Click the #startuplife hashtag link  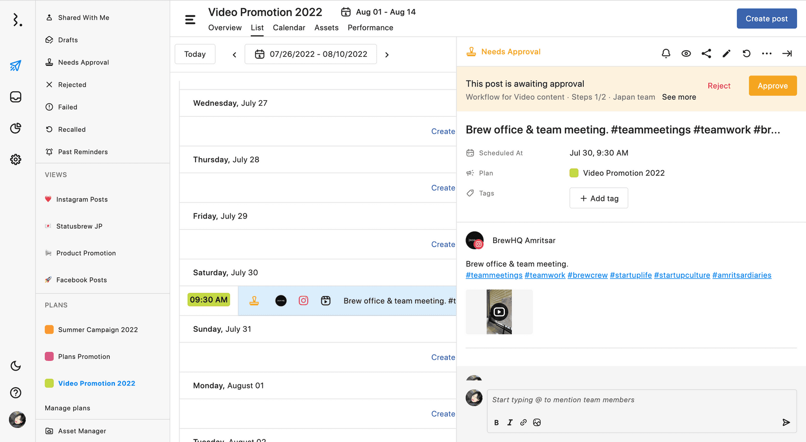click(x=631, y=275)
